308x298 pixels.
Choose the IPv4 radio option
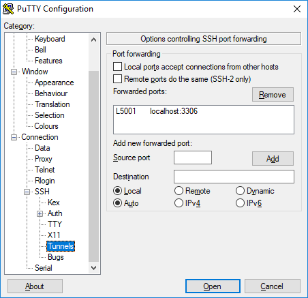pyautogui.click(x=179, y=203)
